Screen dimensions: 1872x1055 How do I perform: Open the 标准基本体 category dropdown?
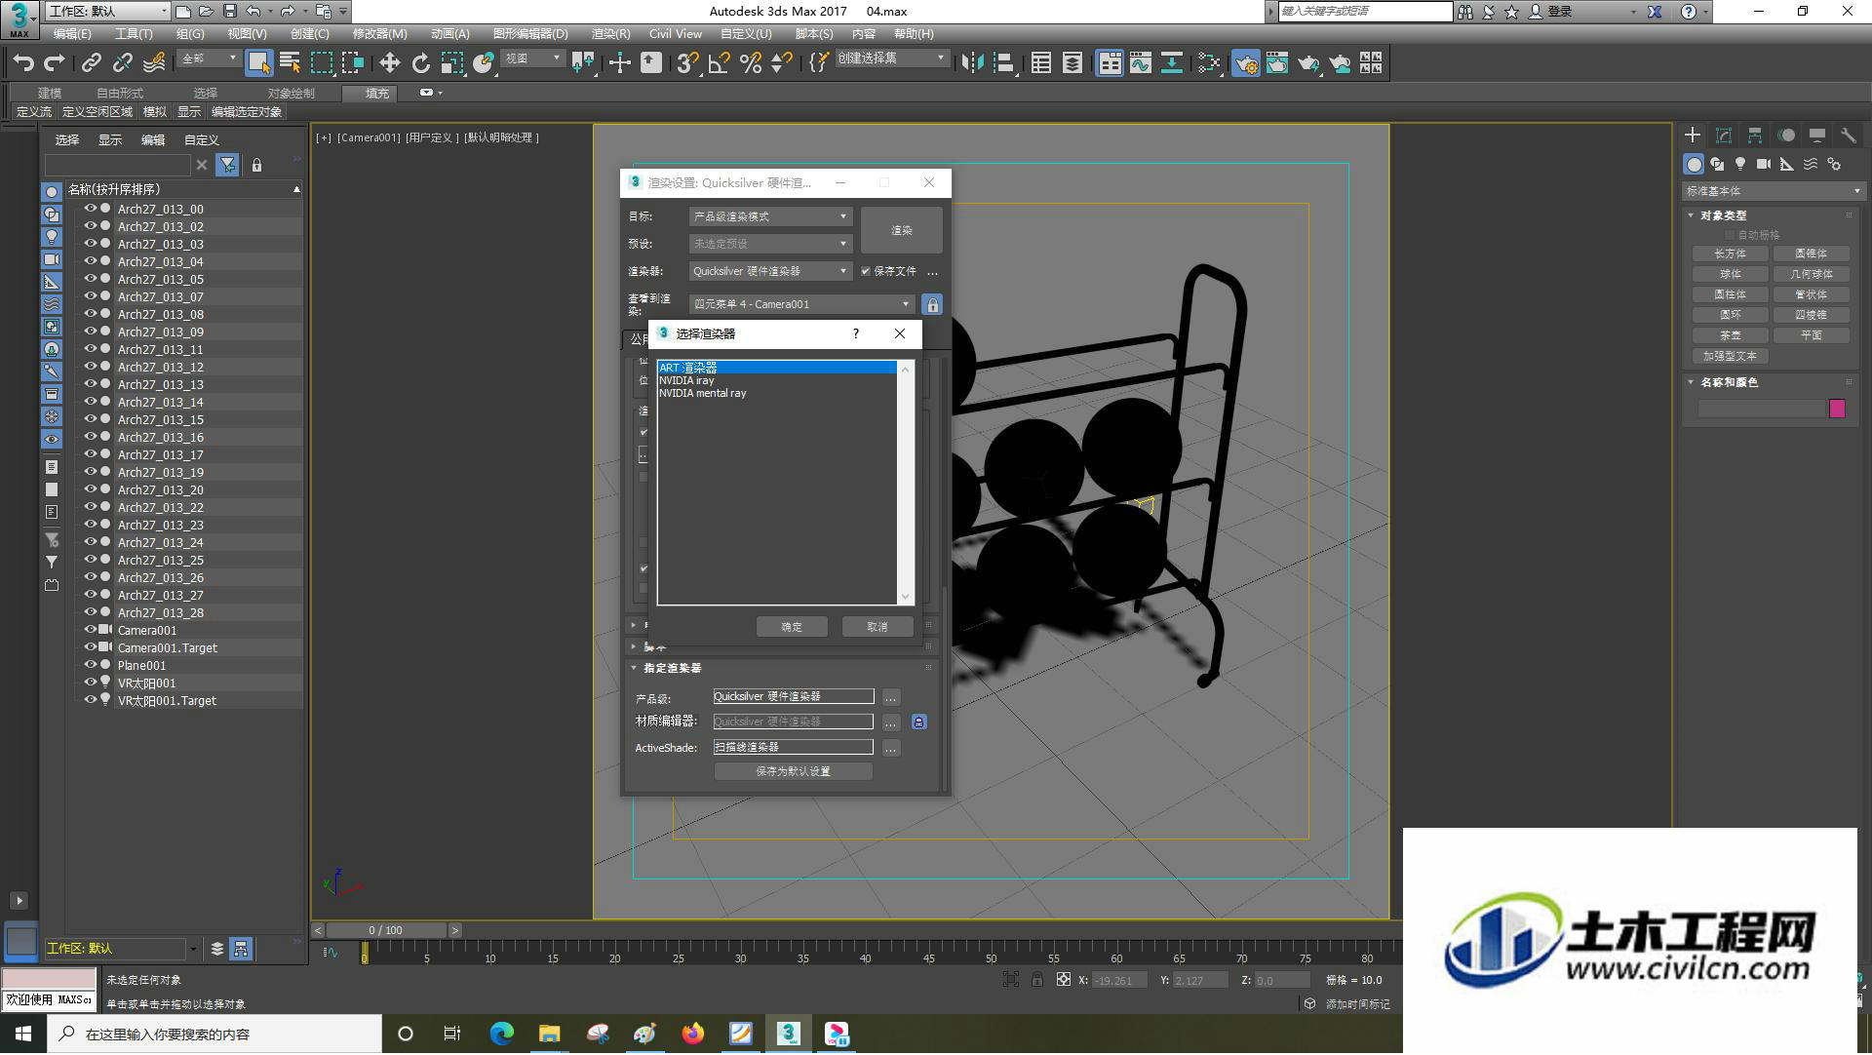coord(1773,191)
